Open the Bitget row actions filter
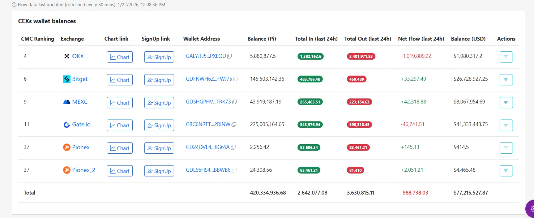The height and width of the screenshot is (218, 534). click(x=506, y=80)
